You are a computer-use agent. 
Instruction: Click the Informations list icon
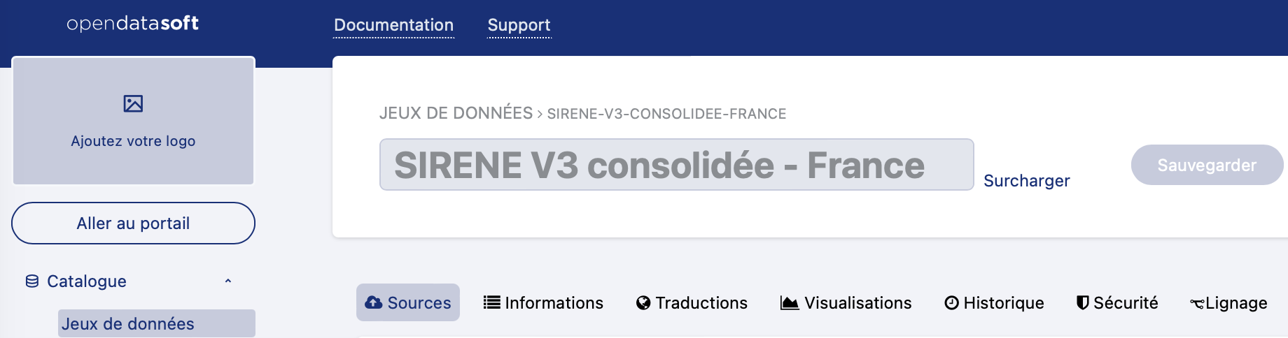pyautogui.click(x=492, y=302)
